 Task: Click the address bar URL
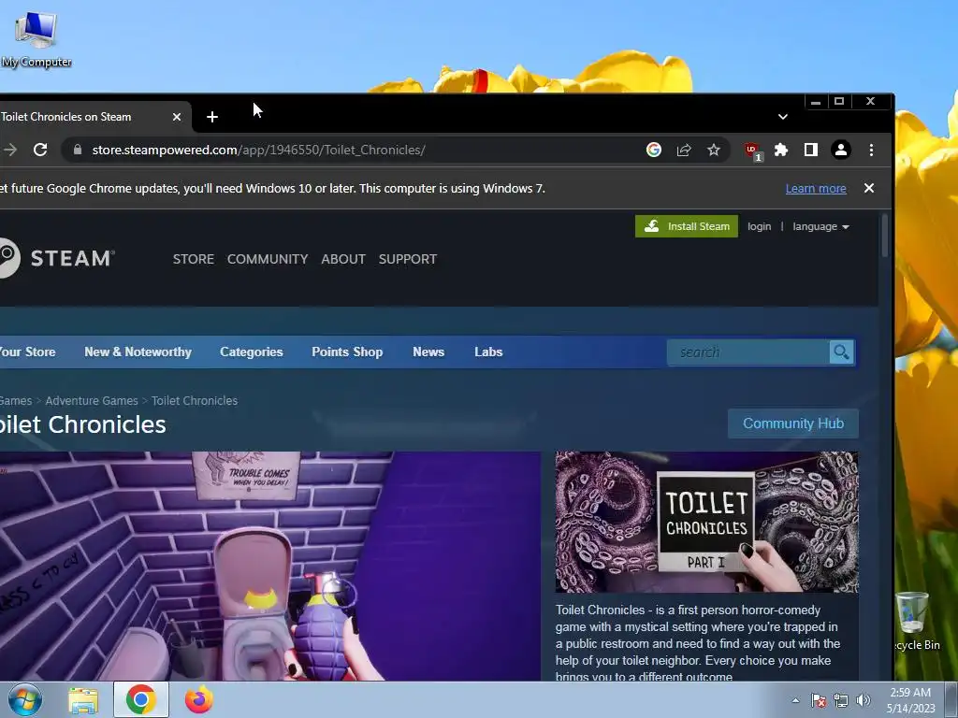[258, 150]
